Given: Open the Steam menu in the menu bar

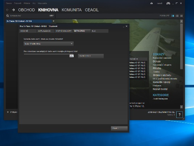Looking at the screenshot, I should point(9,3).
